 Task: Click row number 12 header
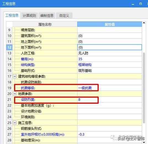9,47
